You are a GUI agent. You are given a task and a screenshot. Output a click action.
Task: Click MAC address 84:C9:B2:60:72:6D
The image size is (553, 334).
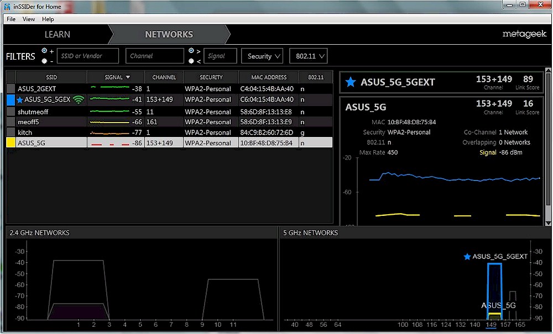267,132
